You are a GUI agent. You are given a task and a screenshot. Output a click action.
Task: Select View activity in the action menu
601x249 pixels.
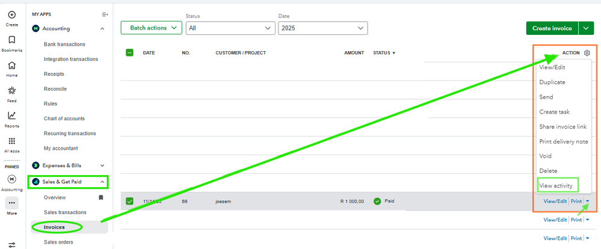click(555, 186)
